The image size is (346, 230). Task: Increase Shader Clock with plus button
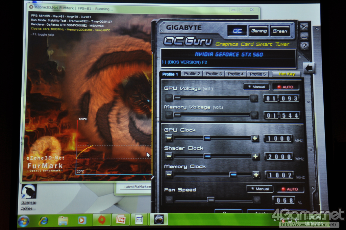(x=255, y=156)
